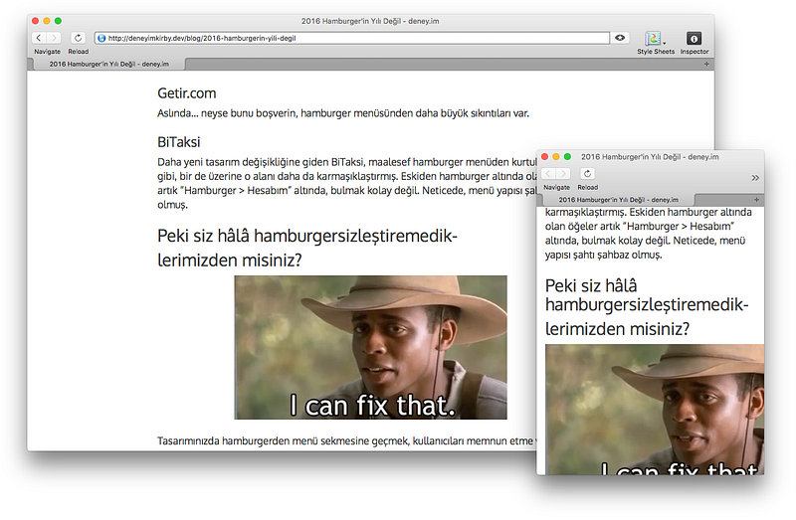The image size is (796, 520).
Task: Reload the page in the small window
Action: tap(587, 174)
